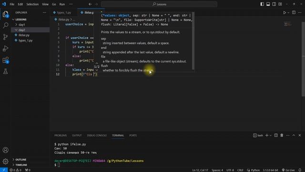Open the Selection menu
305x172 pixels.
click(32, 4)
